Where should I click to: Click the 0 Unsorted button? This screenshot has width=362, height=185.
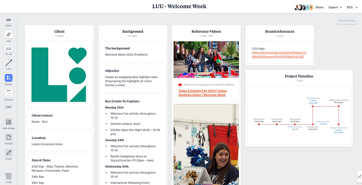pyautogui.click(x=347, y=21)
